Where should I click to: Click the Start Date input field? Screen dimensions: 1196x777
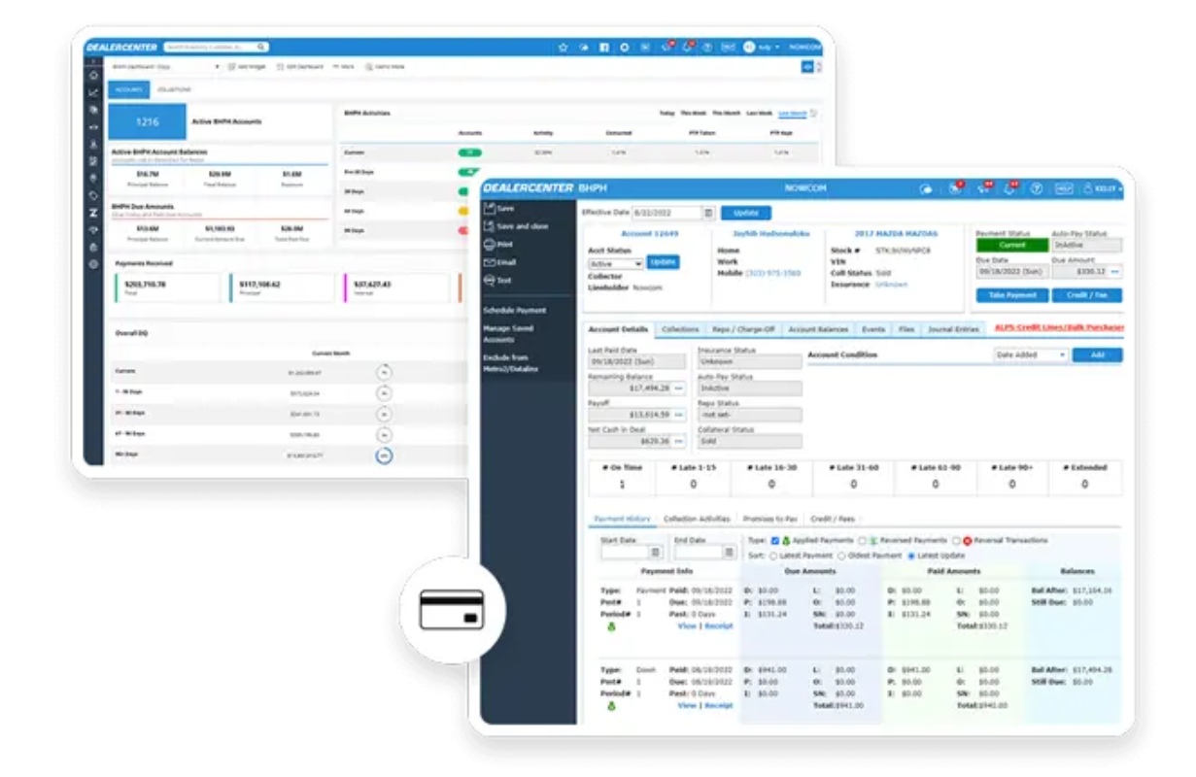[624, 552]
